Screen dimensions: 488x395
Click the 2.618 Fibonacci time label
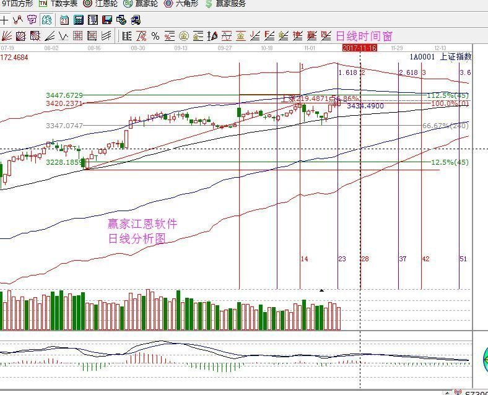point(408,72)
